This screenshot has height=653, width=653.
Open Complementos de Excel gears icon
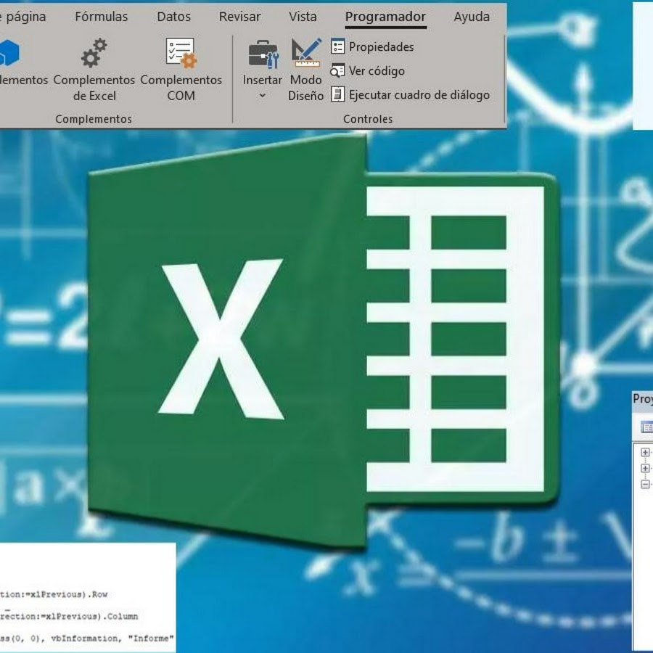click(94, 53)
